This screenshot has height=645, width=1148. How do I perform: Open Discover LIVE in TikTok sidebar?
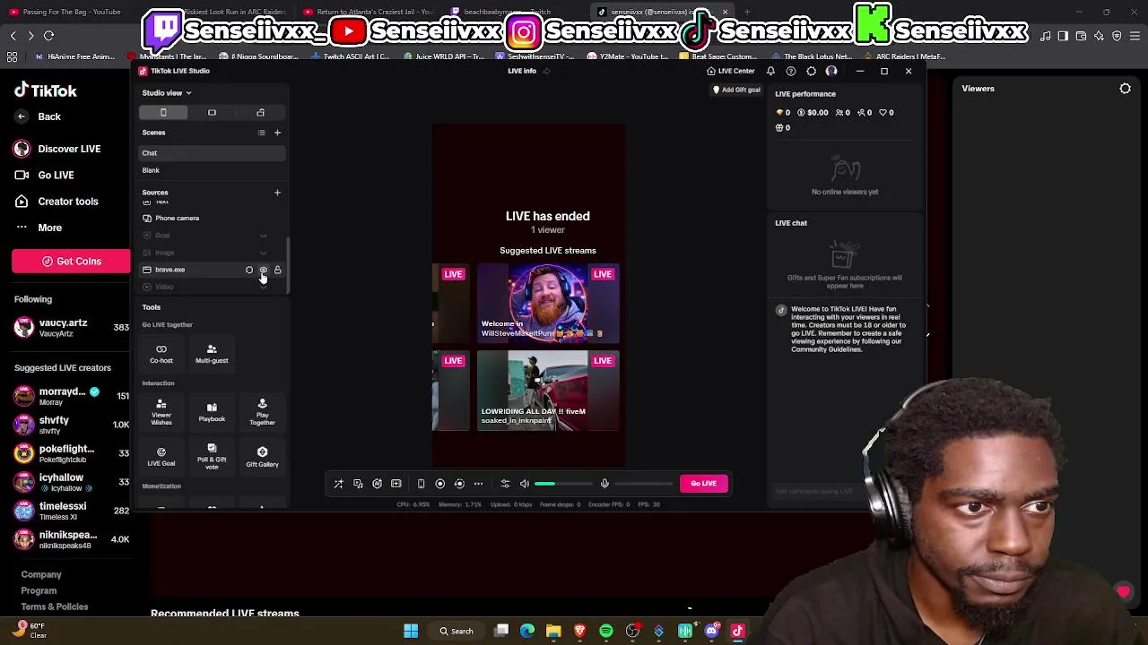point(57,149)
